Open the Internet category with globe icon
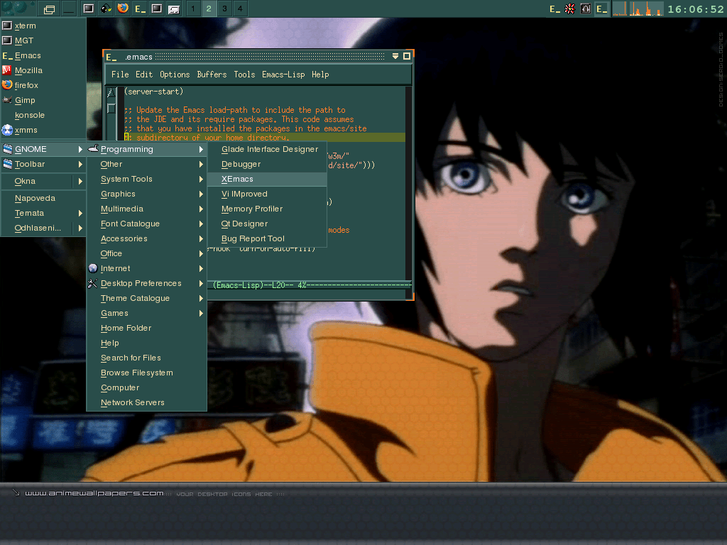This screenshot has width=727, height=545. tap(146, 268)
